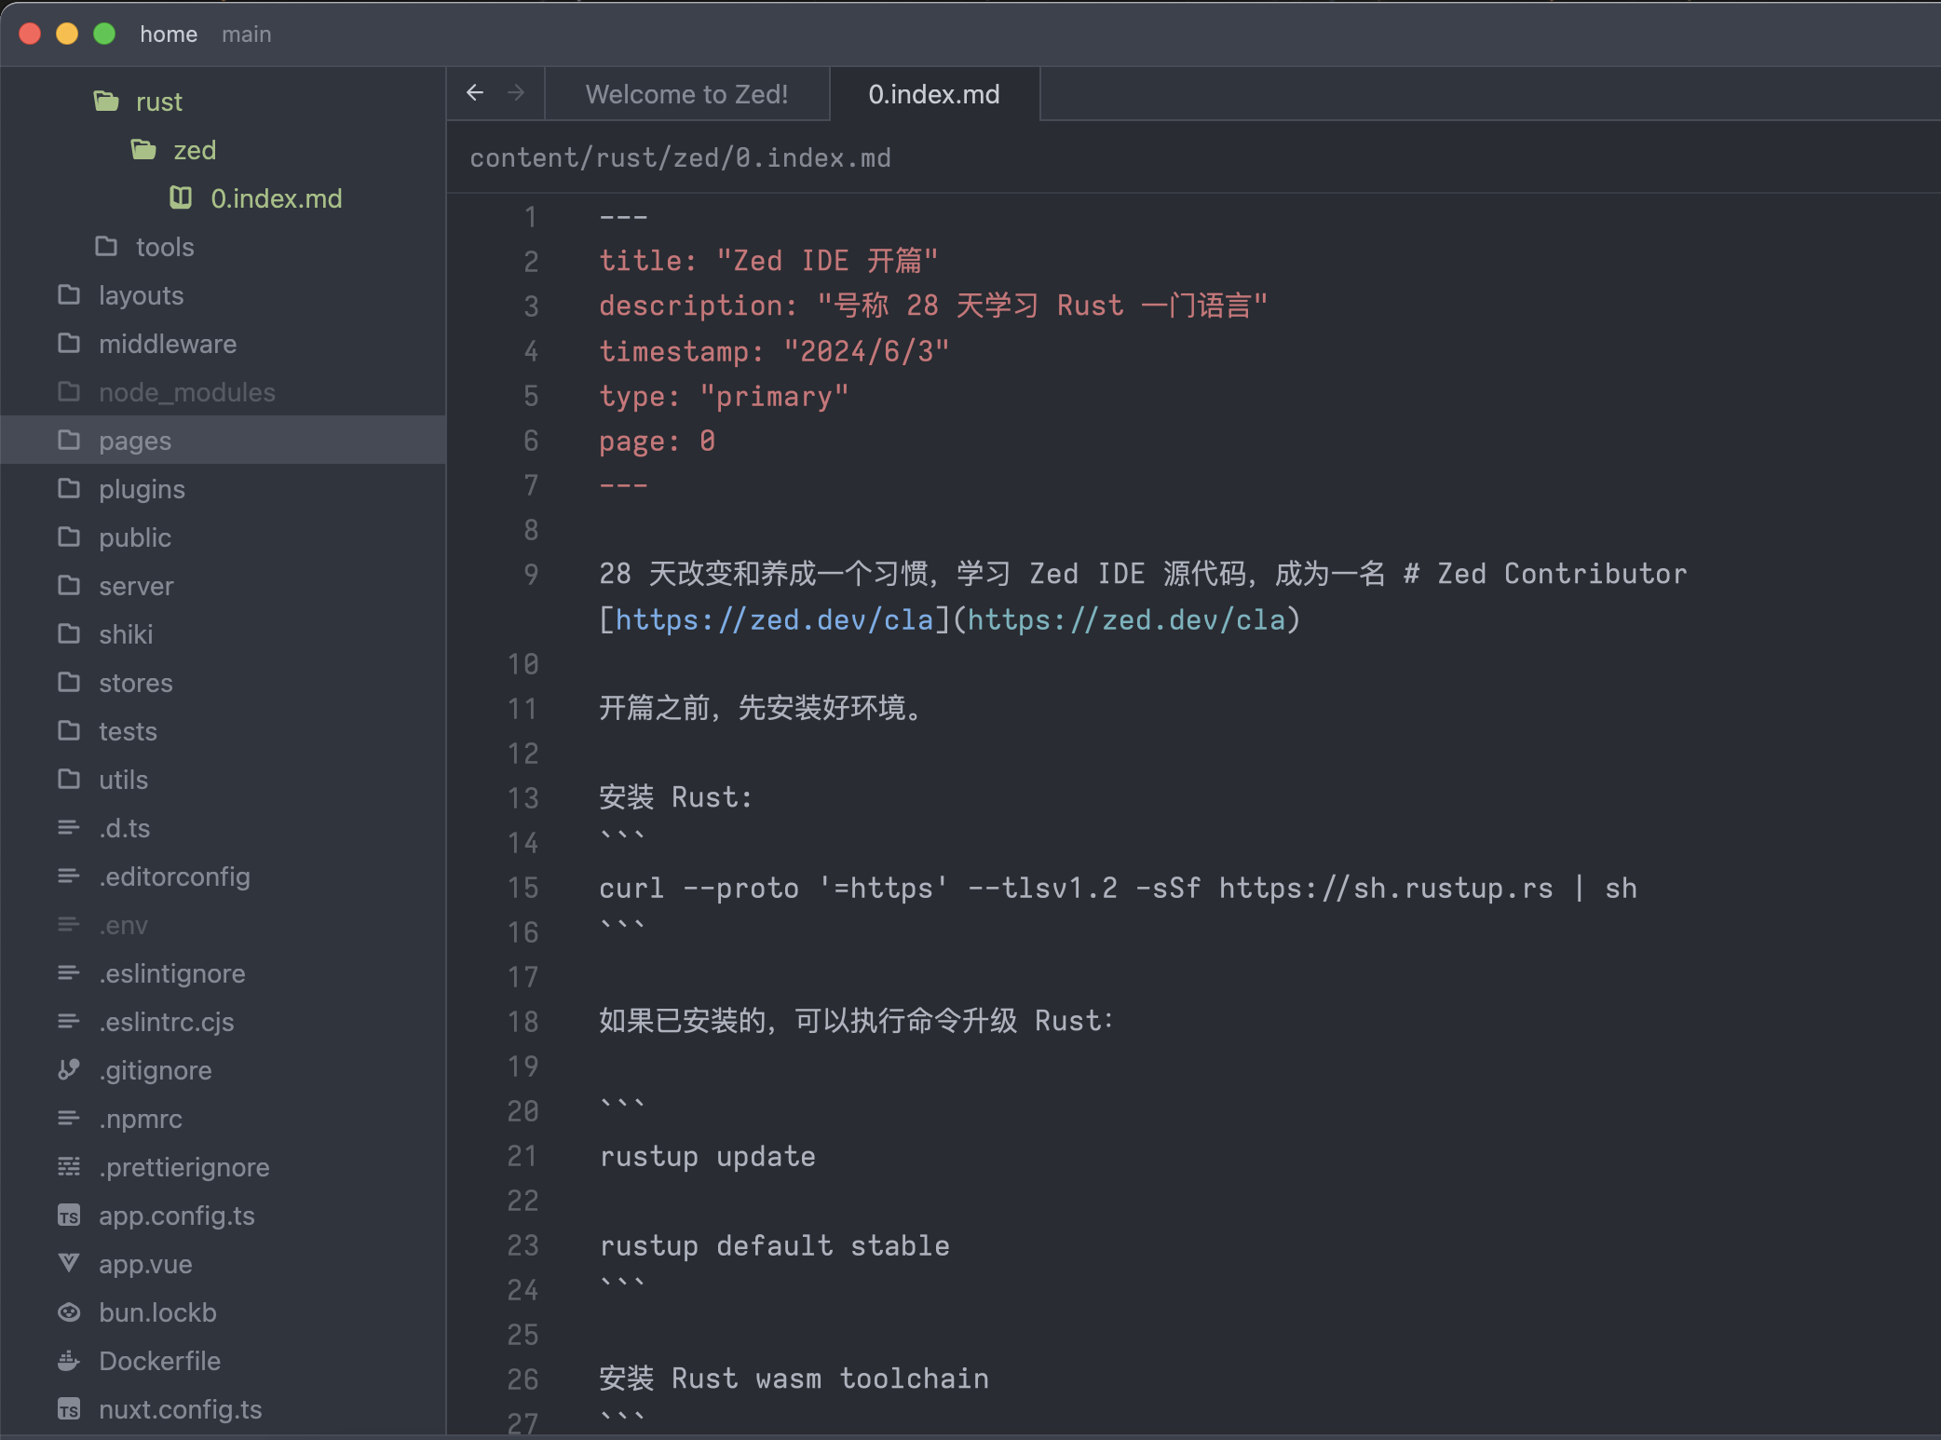Viewport: 1941px width, 1440px height.
Task: Click the folder icon beside tools
Action: (106, 246)
